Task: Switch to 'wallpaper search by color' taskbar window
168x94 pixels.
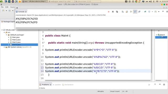Action: (61, 2)
